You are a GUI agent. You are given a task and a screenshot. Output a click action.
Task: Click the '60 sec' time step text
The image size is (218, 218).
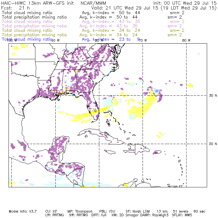[199, 212]
